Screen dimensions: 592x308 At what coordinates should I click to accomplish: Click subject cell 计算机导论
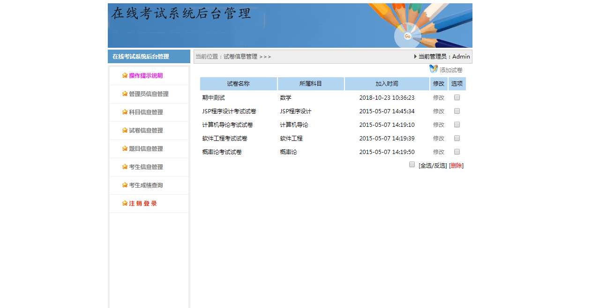[294, 125]
